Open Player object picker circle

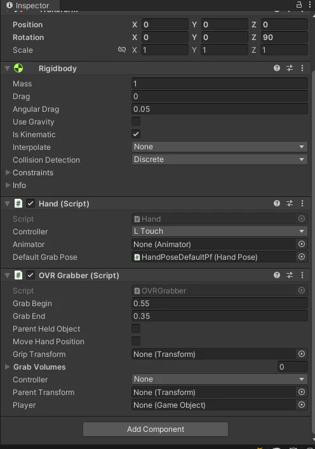coord(302,405)
